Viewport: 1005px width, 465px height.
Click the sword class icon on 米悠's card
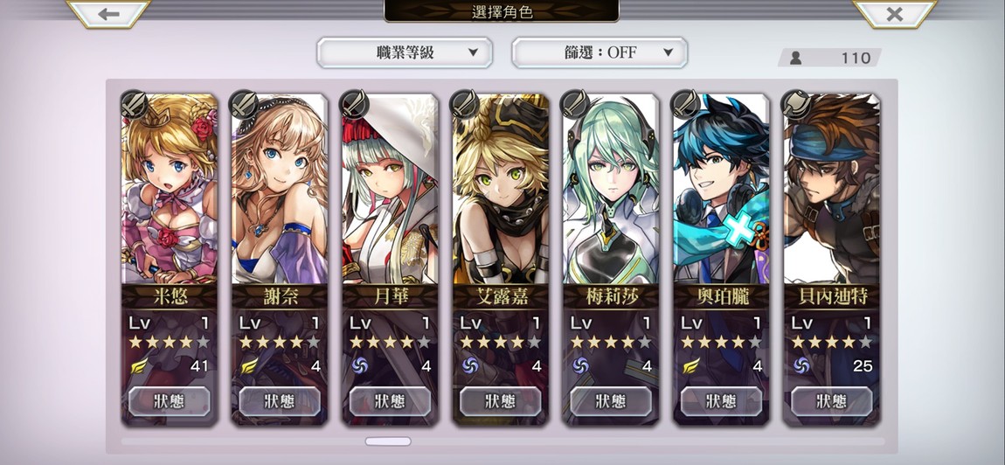click(x=134, y=105)
